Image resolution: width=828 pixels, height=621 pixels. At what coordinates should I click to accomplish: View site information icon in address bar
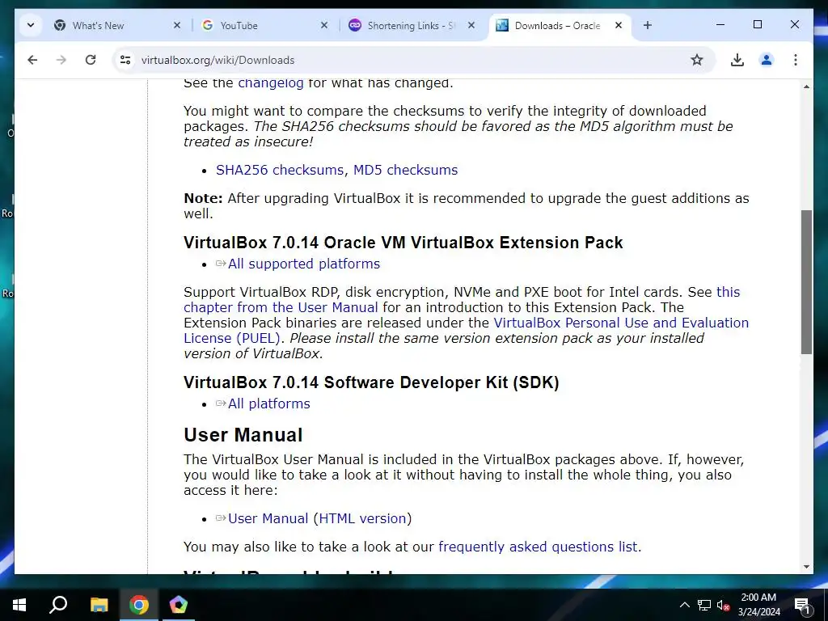[x=125, y=60]
